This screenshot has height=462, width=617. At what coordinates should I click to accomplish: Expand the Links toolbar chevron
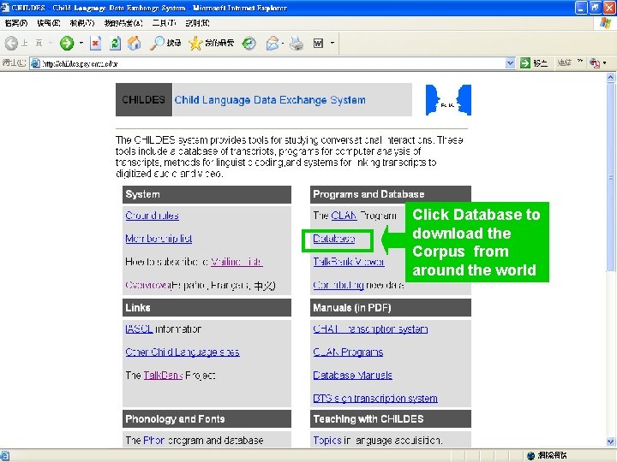point(579,62)
